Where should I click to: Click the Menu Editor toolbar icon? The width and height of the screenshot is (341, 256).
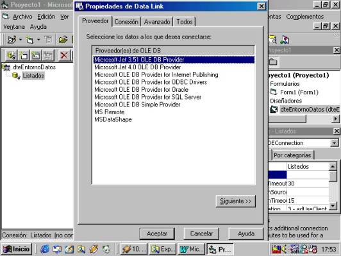48,40
